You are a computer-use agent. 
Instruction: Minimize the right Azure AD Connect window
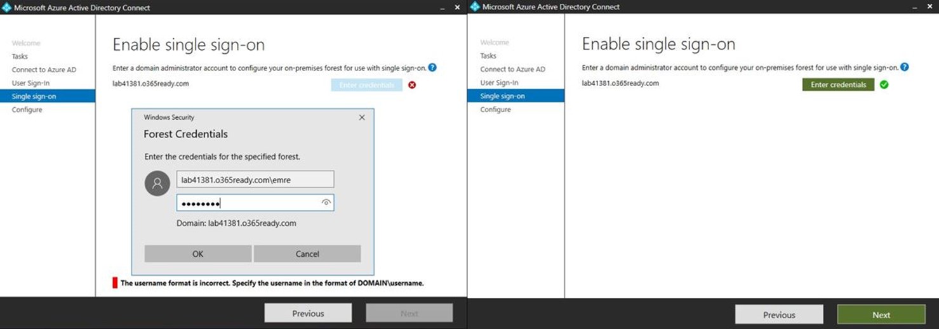(x=915, y=7)
